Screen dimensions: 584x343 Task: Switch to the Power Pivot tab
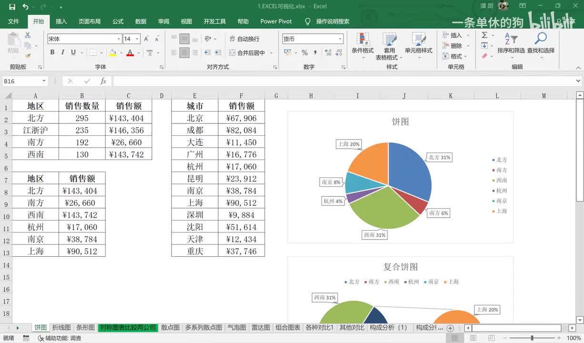(x=276, y=21)
